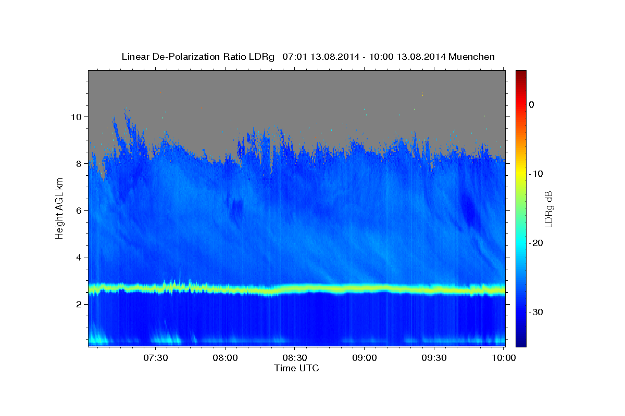Click the 07:30 time tick label
Image resolution: width=625 pixels, height=416 pixels.
point(155,358)
